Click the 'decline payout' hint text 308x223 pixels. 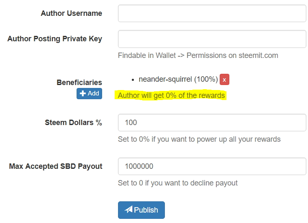click(x=177, y=183)
